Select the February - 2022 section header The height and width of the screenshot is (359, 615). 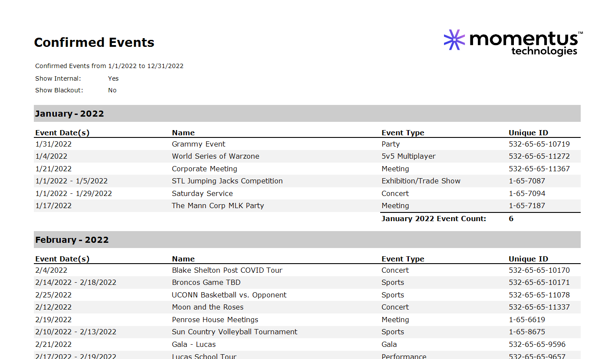(307, 240)
